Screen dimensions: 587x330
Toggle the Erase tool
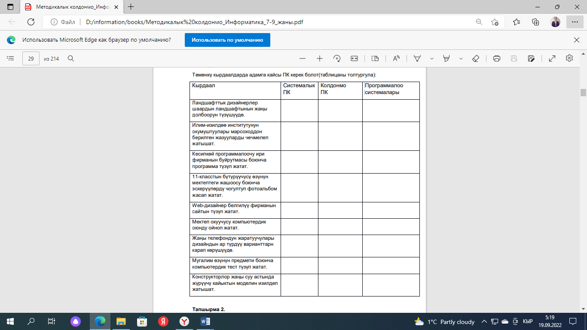(476, 58)
